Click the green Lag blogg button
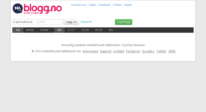The height and width of the screenshot is (112, 206). click(124, 22)
